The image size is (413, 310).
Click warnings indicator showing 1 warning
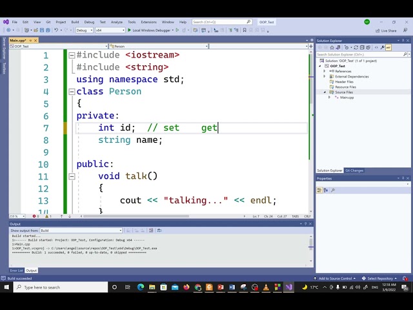coord(48,216)
